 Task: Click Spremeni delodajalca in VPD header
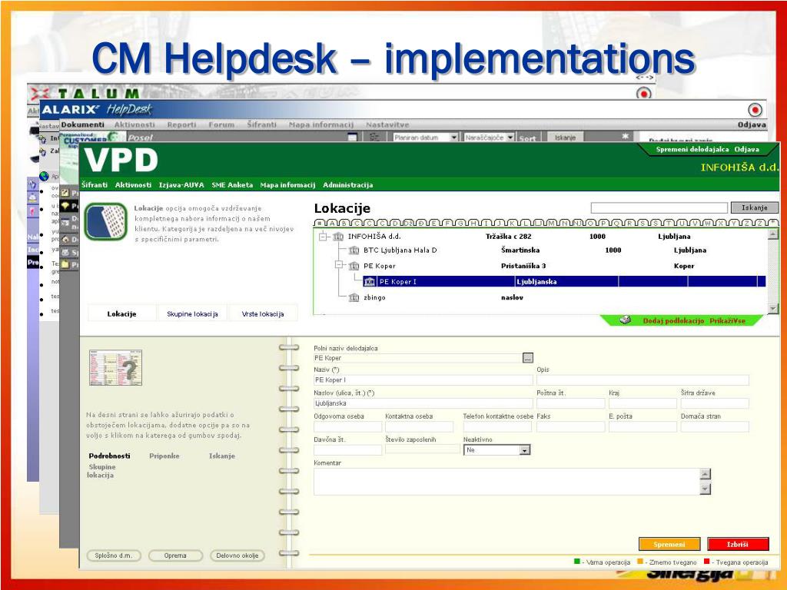(x=692, y=149)
